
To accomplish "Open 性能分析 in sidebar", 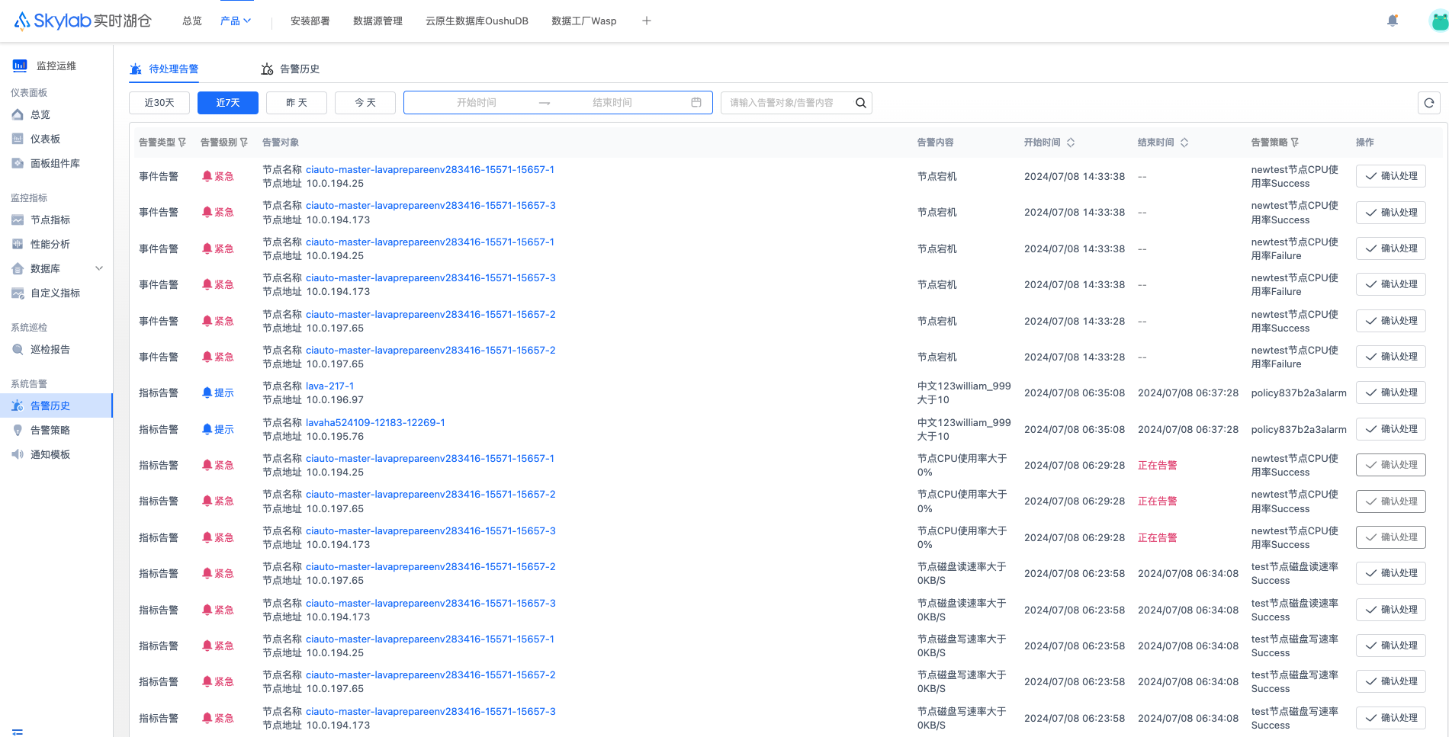I will (x=50, y=244).
